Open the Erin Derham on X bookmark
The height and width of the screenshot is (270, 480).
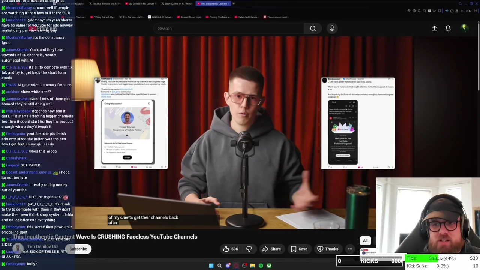131,17
